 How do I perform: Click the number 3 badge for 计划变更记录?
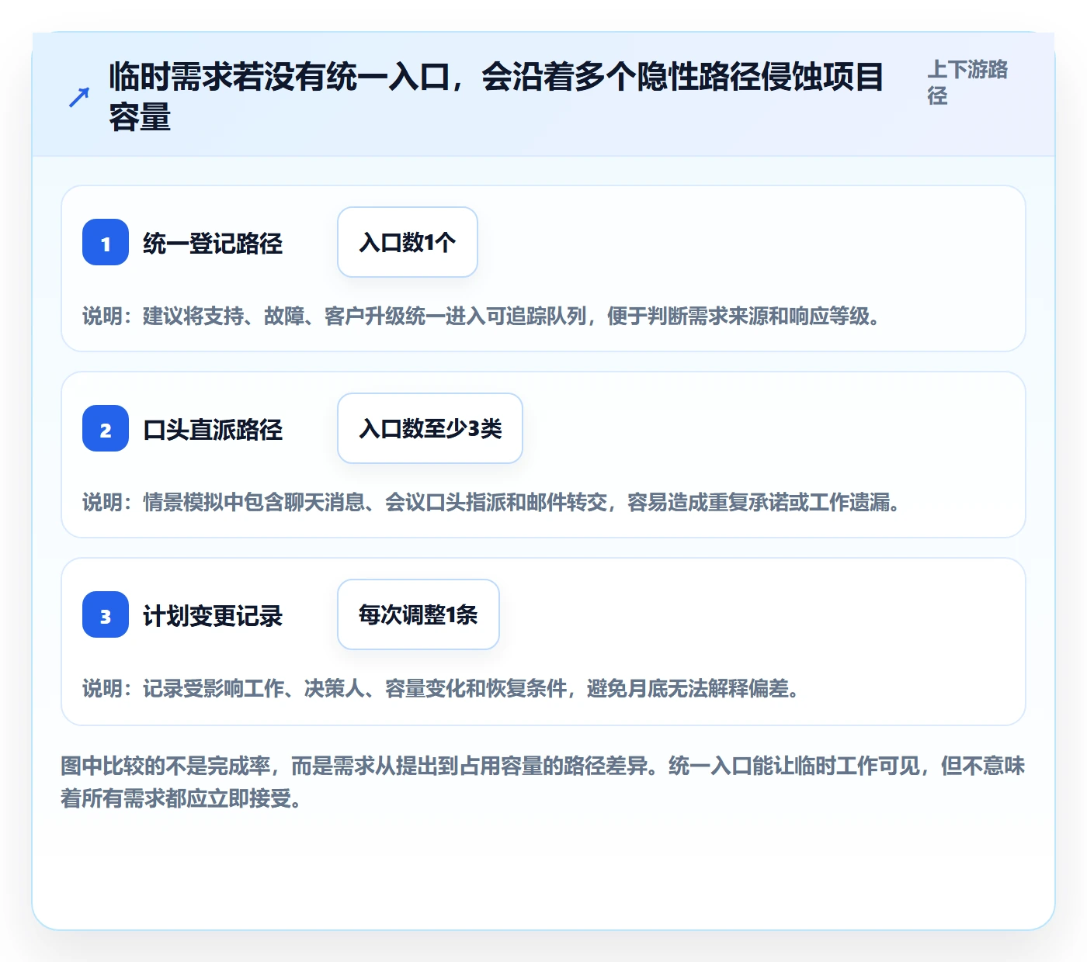tap(106, 614)
